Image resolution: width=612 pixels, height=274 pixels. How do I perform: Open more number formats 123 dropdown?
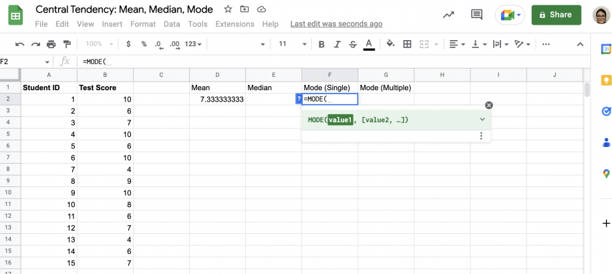point(193,44)
